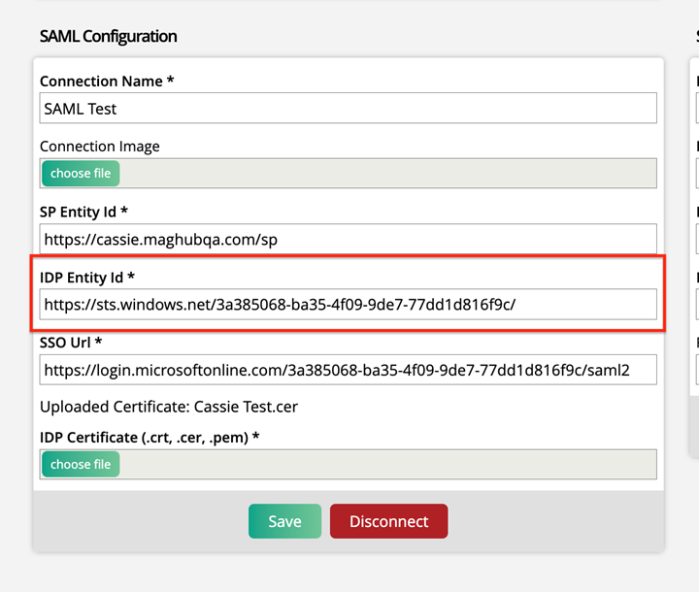Click the gray IDP Certificate upload area

(x=388, y=465)
